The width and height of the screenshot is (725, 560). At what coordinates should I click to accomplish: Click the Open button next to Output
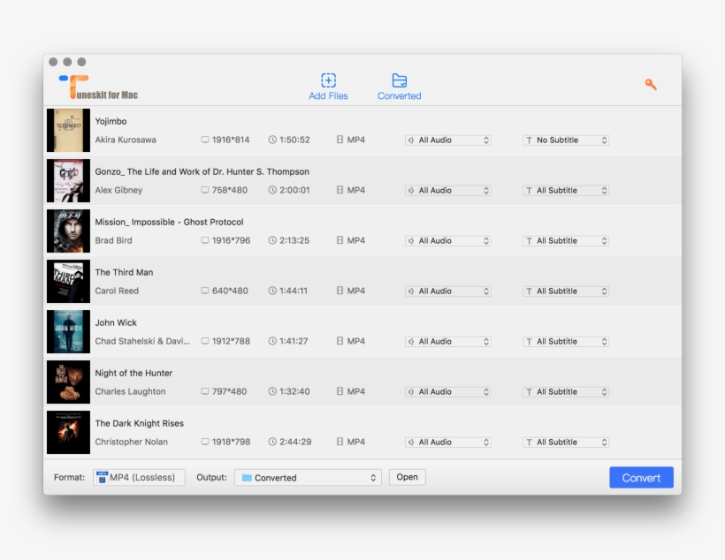tap(407, 476)
